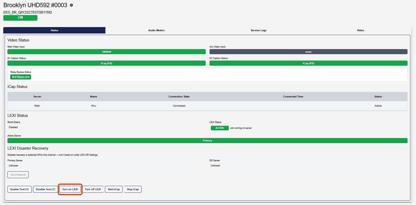Image resolution: width=416 pixels, height=205 pixels.
Task: Click the 'Unknown' value under DR Server
Action: [x=215, y=166]
